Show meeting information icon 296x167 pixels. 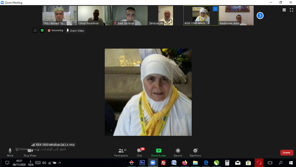point(35,30)
